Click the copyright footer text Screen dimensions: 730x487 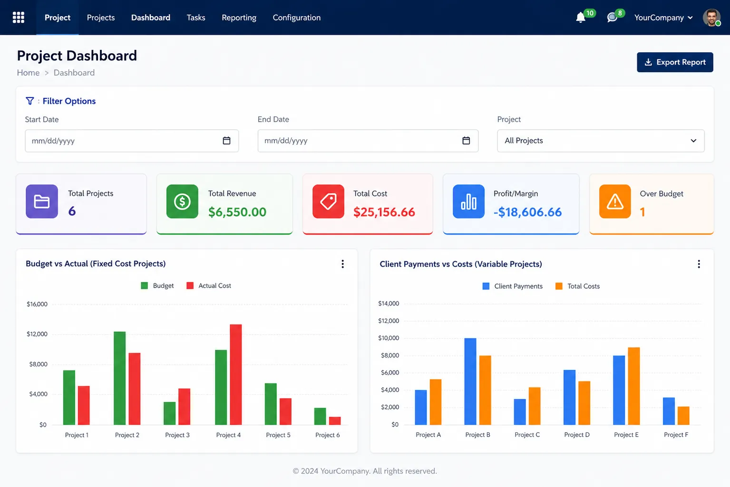pyautogui.click(x=365, y=471)
